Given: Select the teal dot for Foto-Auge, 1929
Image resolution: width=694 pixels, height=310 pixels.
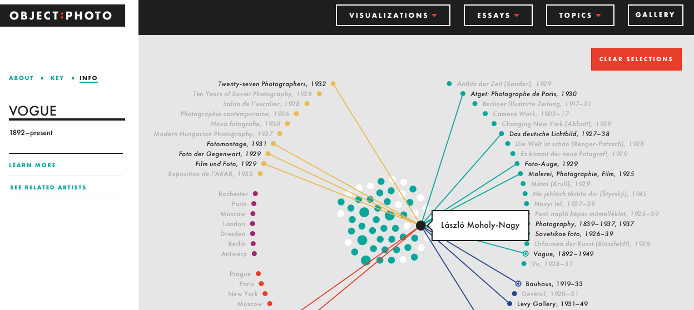Looking at the screenshot, I should (x=517, y=164).
